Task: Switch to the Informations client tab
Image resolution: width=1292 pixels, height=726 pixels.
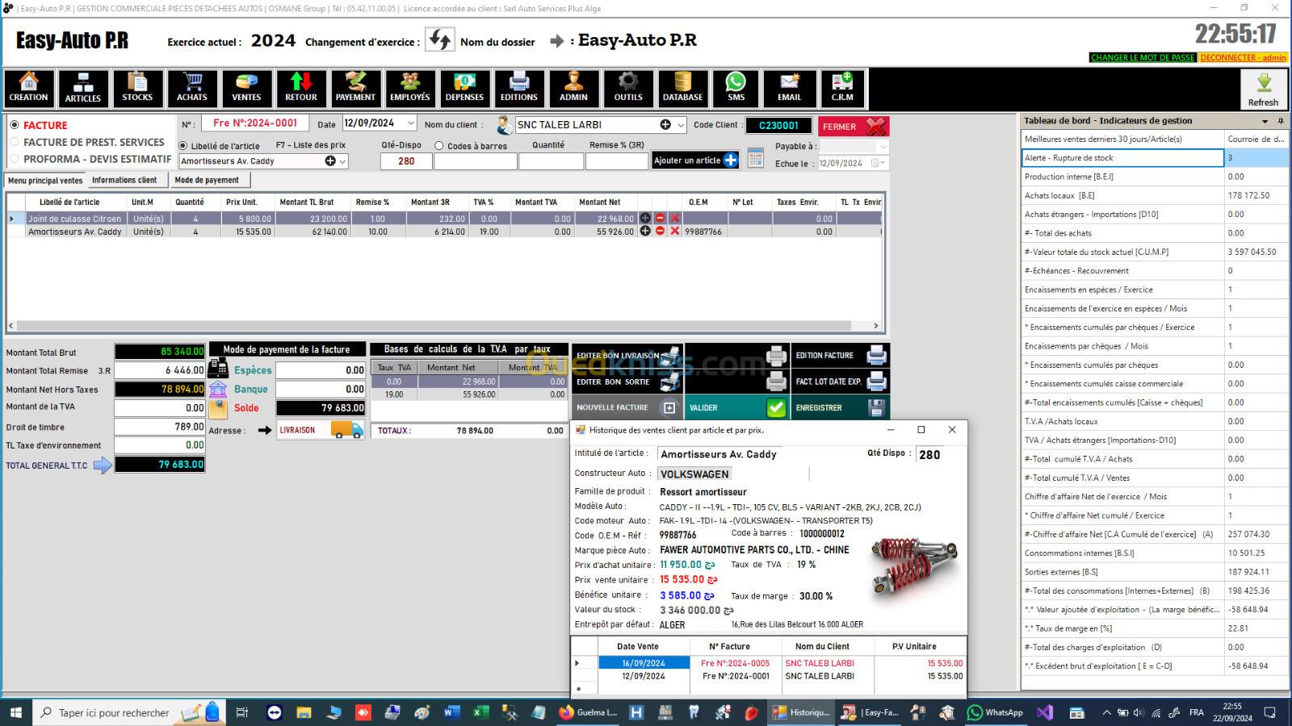Action: click(124, 181)
